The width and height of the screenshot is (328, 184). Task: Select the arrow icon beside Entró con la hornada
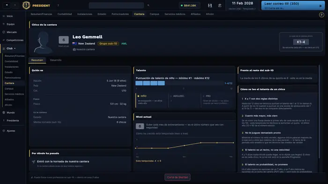click(x=33, y=162)
